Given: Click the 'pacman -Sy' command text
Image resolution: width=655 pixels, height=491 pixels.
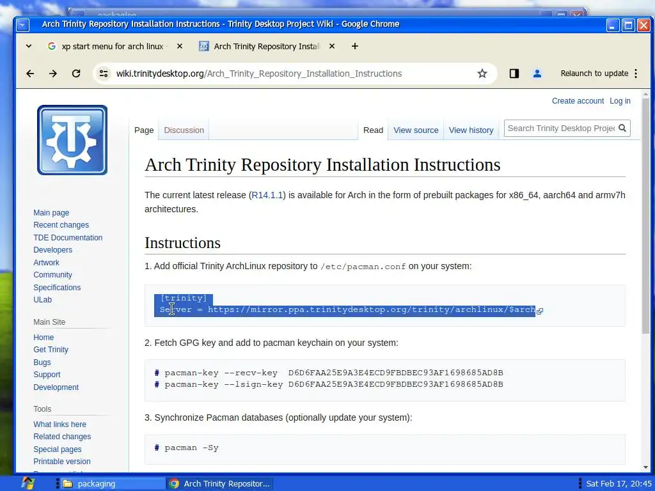Looking at the screenshot, I should [191, 448].
